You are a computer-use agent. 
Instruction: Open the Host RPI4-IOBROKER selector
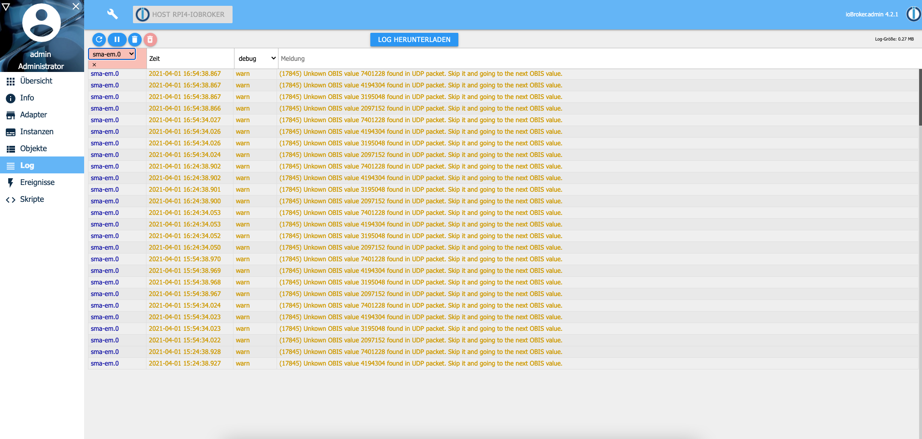click(183, 14)
